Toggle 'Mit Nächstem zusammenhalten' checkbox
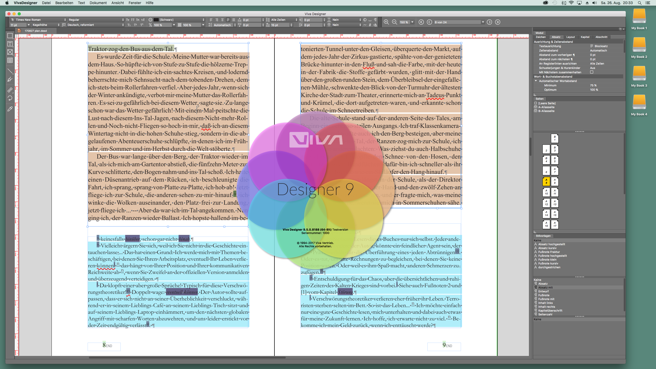This screenshot has height=369, width=656. click(x=592, y=72)
